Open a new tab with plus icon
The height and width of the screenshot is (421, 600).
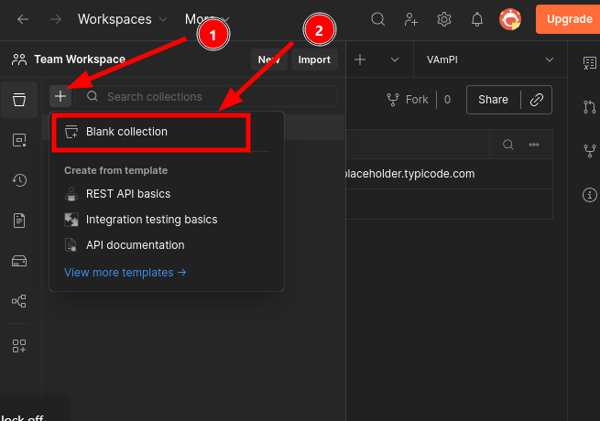coord(360,59)
